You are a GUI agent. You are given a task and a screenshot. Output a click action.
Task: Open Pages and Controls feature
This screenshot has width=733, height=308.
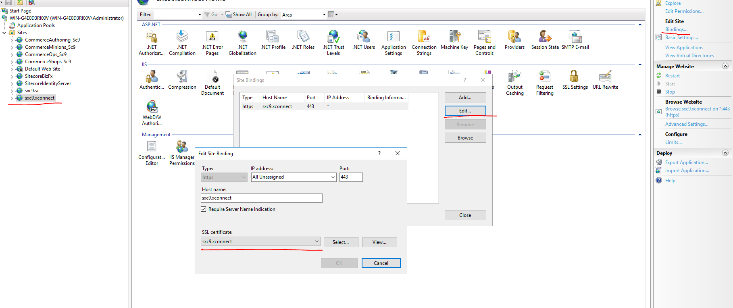click(x=484, y=42)
